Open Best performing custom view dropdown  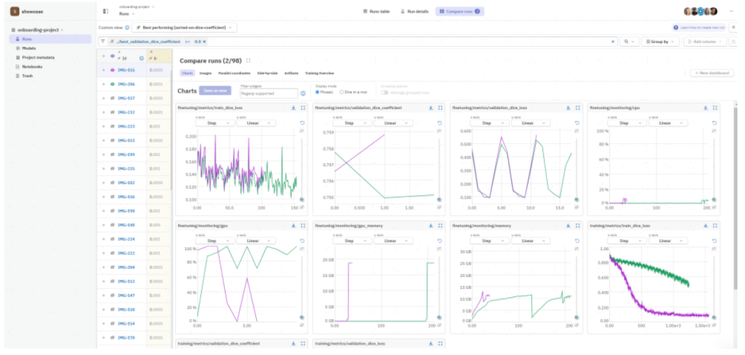point(184,28)
